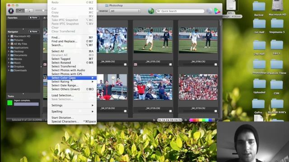Click the green globe upload icon

(151, 11)
